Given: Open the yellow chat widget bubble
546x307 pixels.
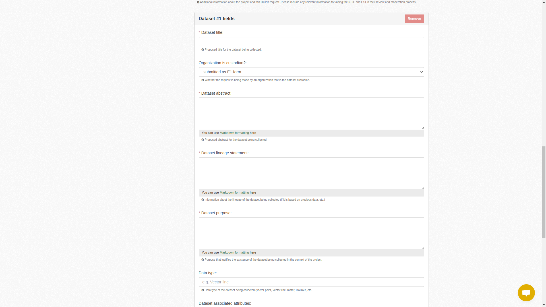Looking at the screenshot, I should 526,293.
